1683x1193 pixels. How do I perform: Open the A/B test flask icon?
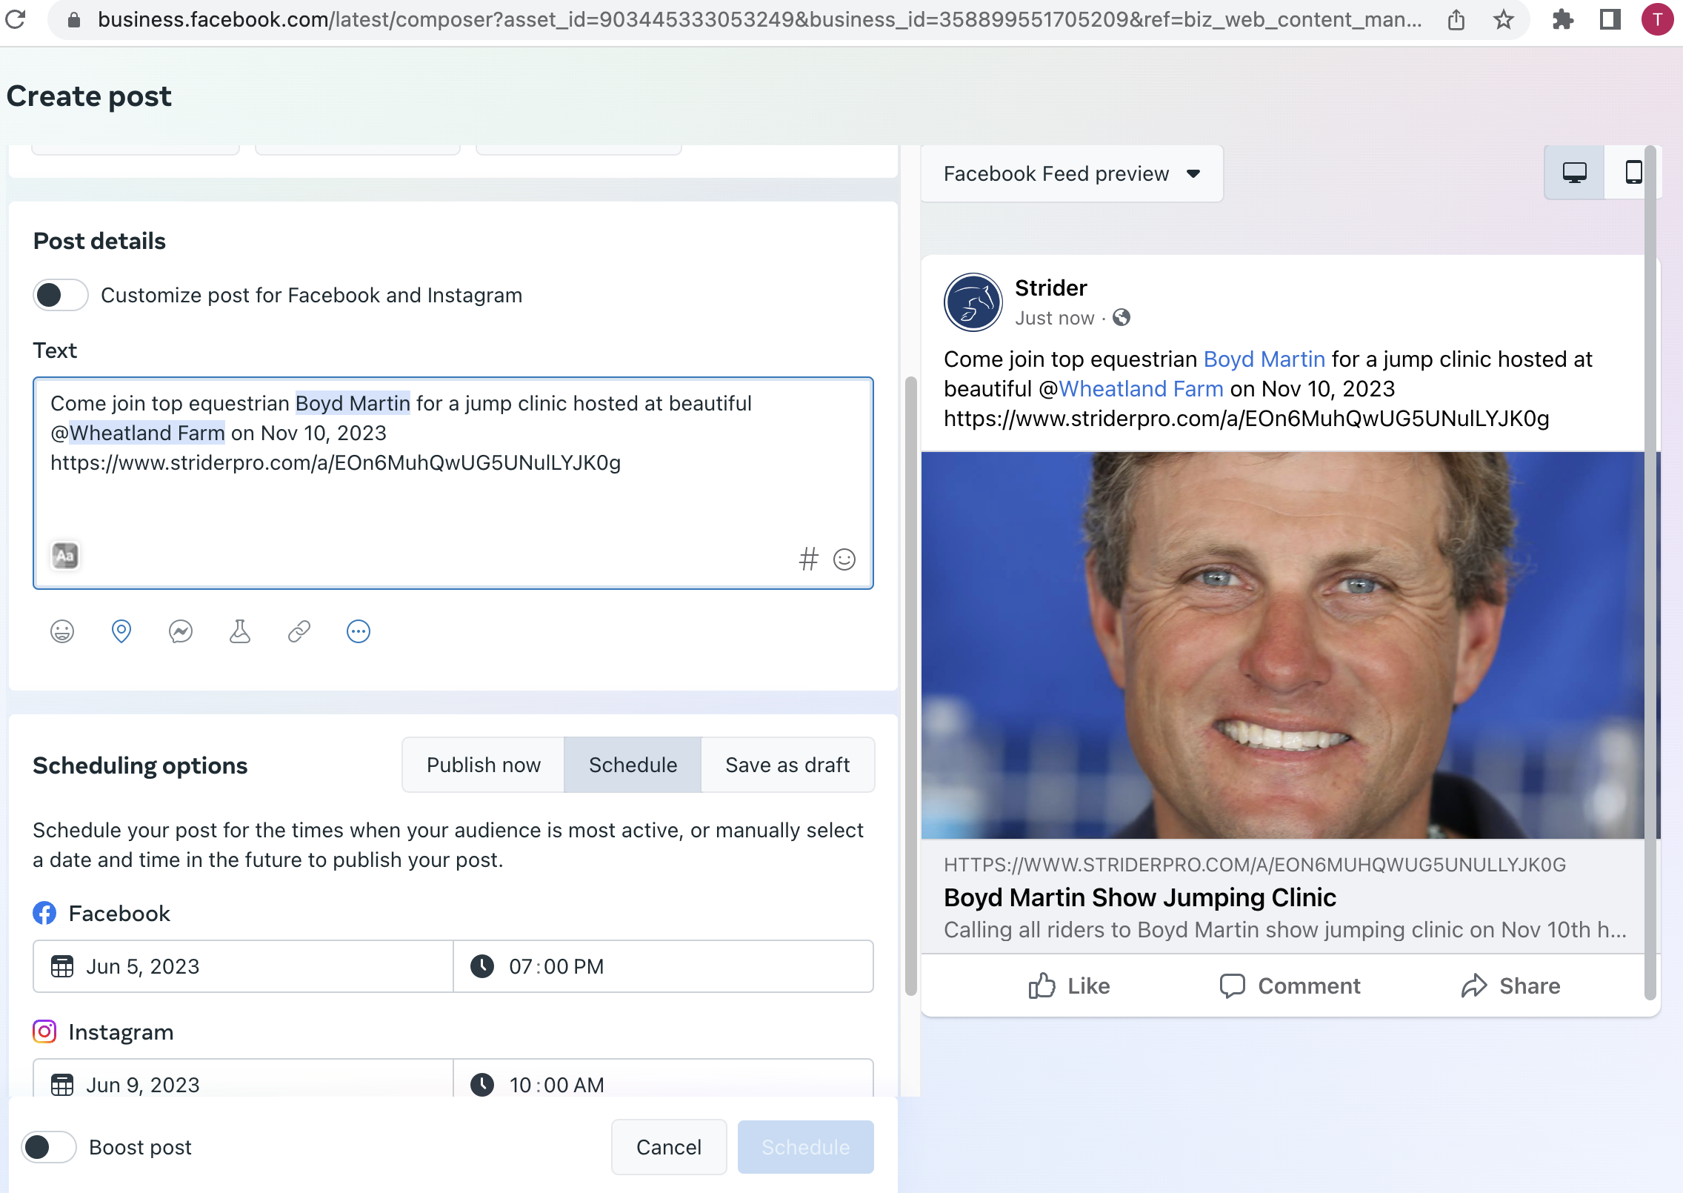click(x=240, y=631)
